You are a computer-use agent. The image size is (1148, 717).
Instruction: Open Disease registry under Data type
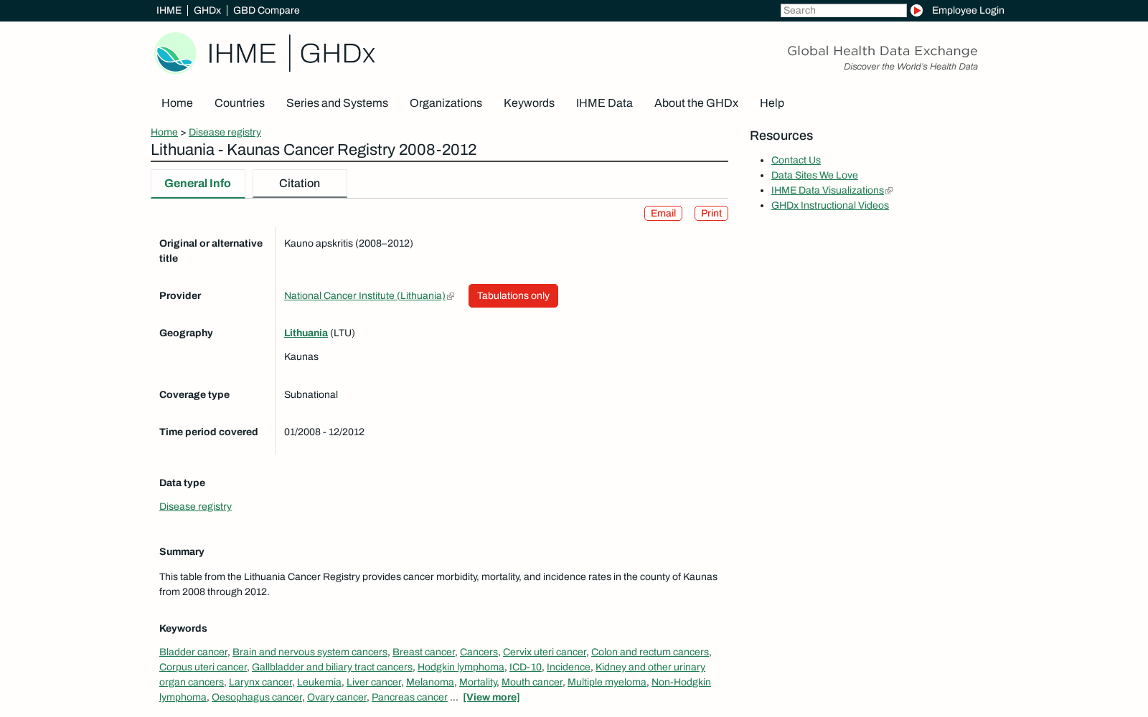[x=195, y=506]
